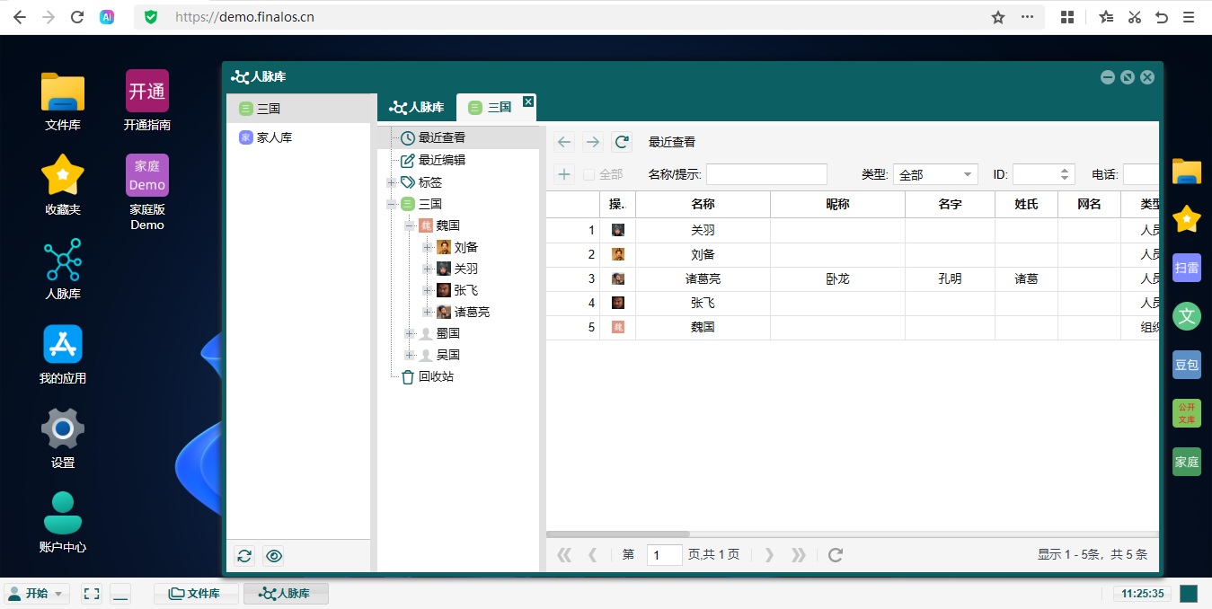Image resolution: width=1212 pixels, height=609 pixels.
Task: Expand the 关羽 tree node
Action: click(427, 269)
